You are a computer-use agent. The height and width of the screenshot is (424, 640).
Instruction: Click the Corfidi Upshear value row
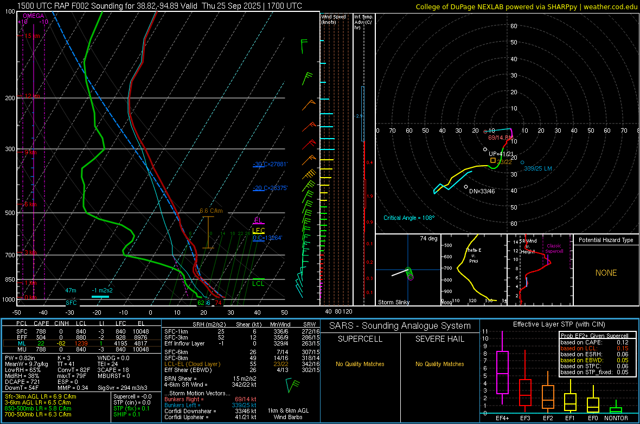pyautogui.click(x=210, y=417)
